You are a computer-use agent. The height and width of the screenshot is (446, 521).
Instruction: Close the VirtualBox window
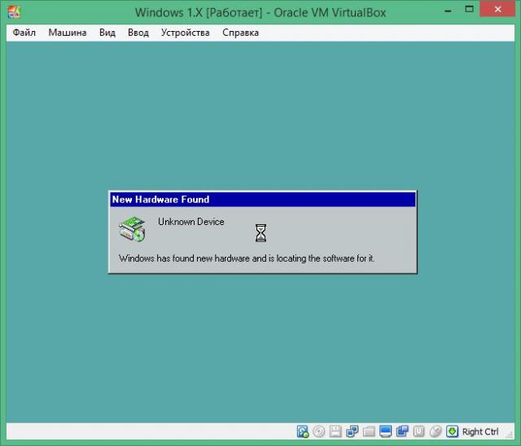coord(497,9)
